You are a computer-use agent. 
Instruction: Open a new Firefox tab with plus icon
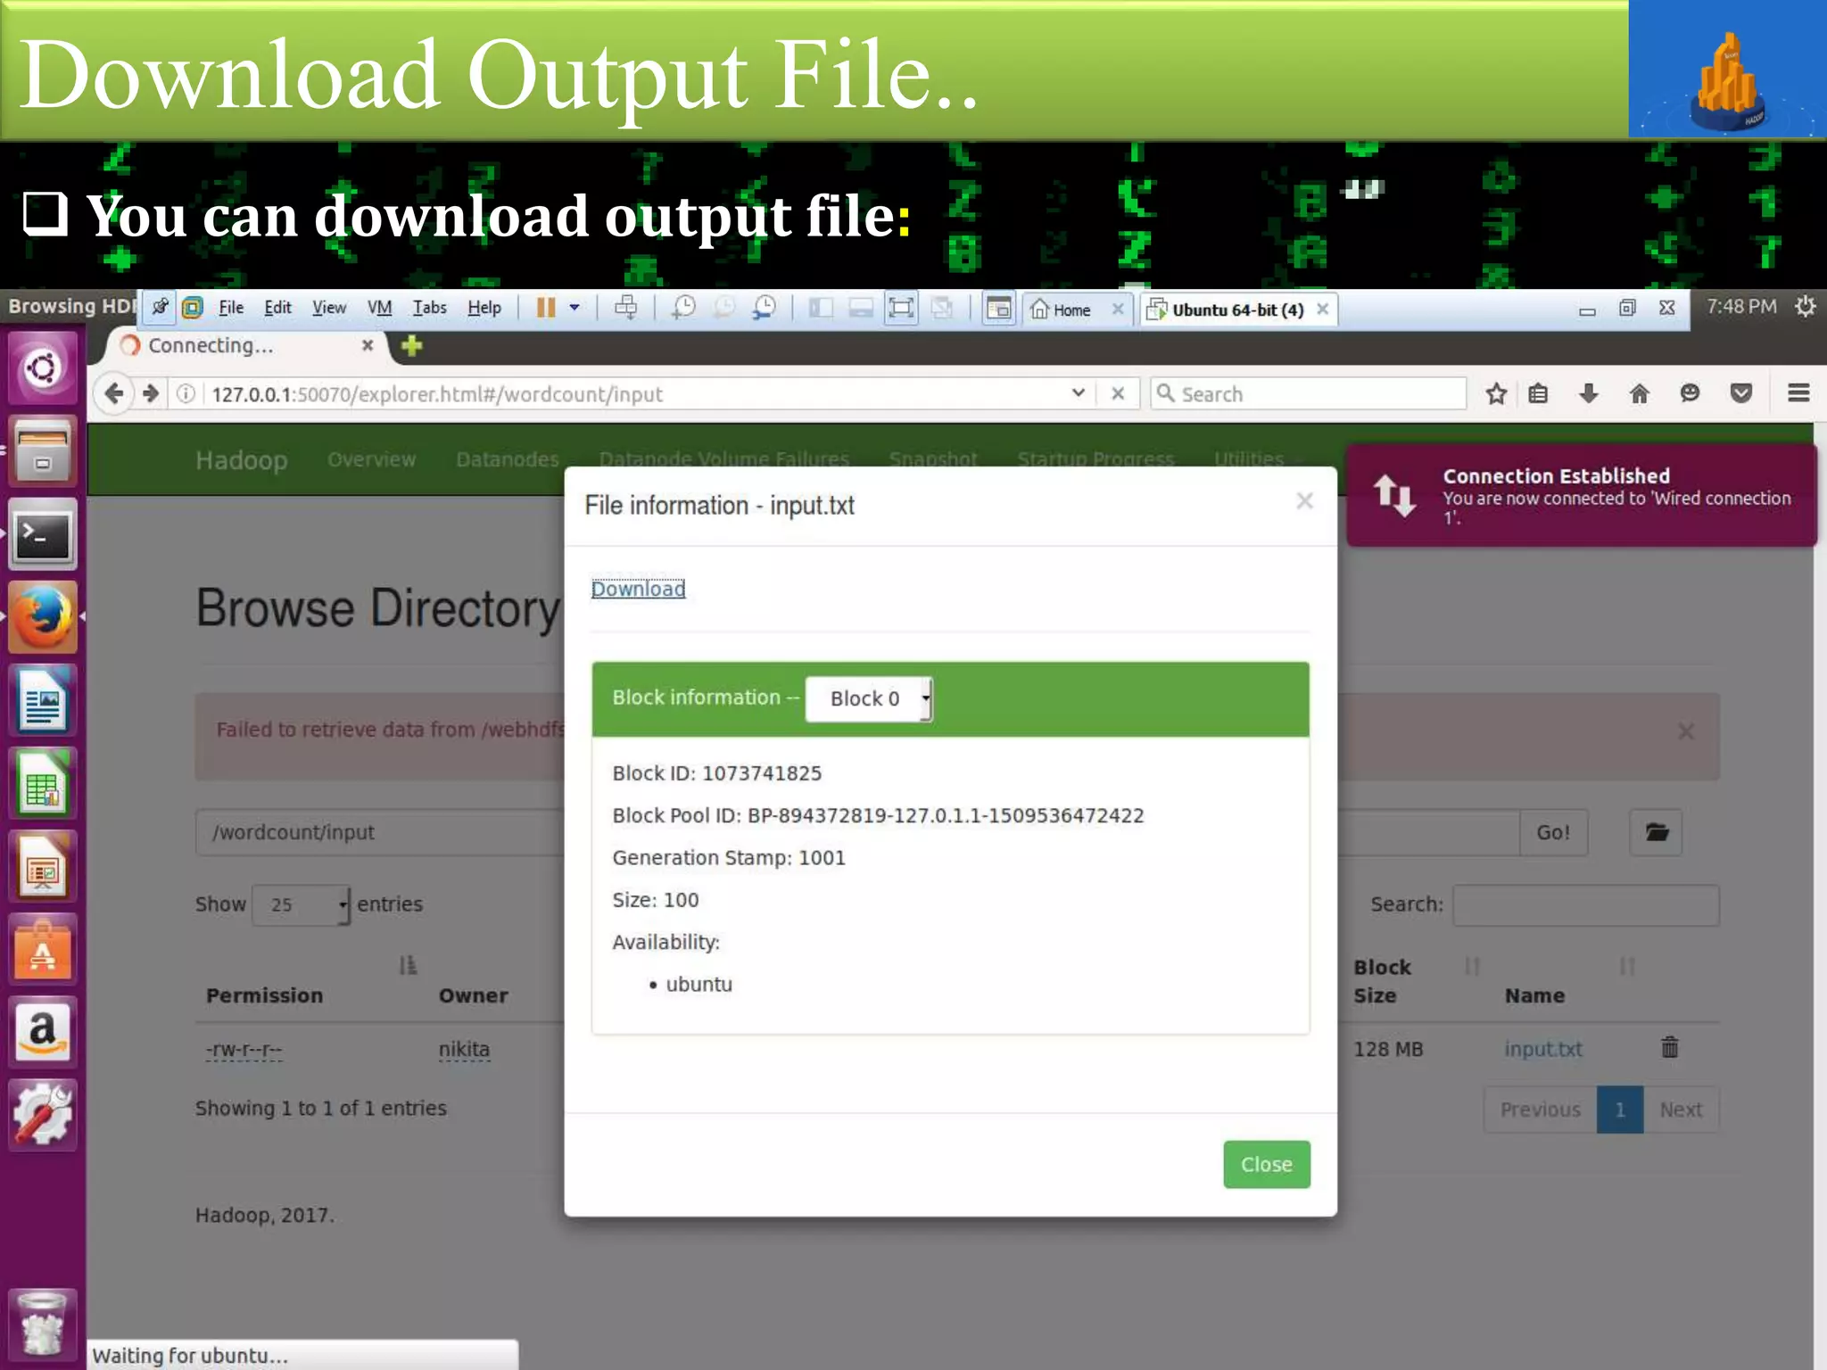click(x=411, y=345)
